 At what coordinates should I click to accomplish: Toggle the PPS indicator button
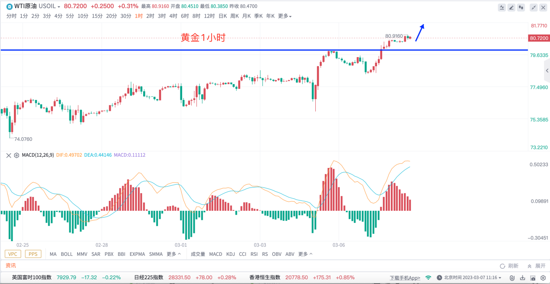33,254
